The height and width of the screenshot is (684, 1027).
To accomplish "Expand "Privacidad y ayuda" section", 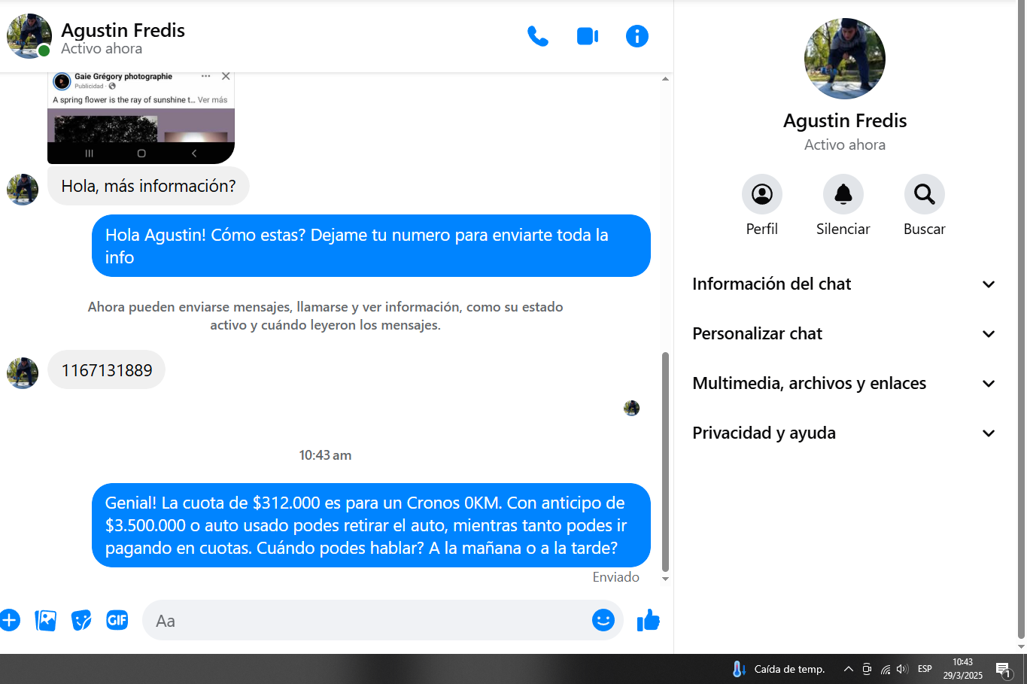I will (x=844, y=433).
